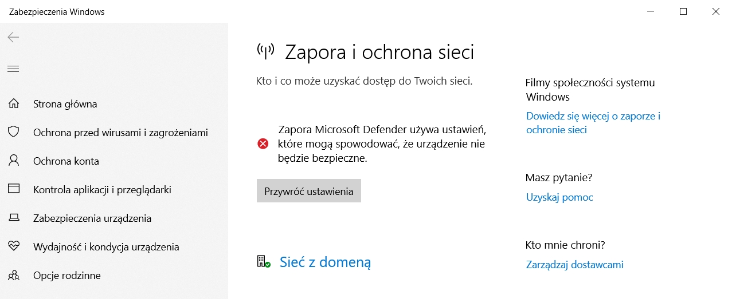The height and width of the screenshot is (299, 732).
Task: Click the virus protection shield icon
Action: pyautogui.click(x=14, y=132)
